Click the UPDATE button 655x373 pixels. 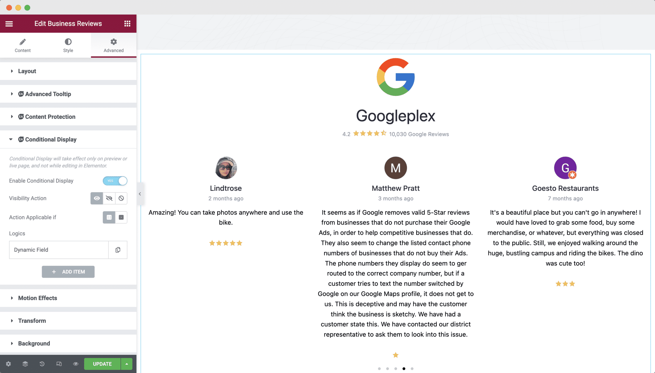pos(102,364)
